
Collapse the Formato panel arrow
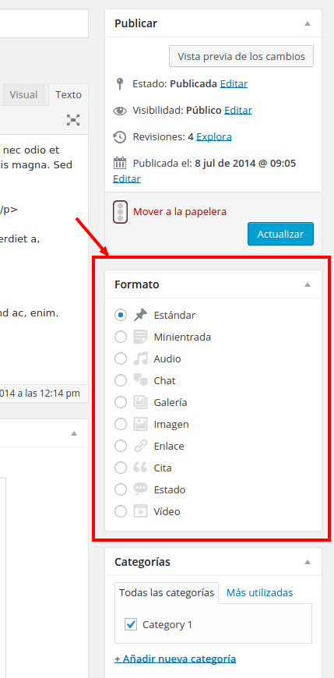tap(308, 284)
